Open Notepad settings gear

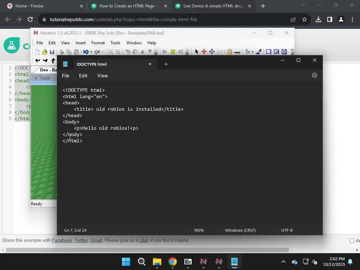[315, 75]
